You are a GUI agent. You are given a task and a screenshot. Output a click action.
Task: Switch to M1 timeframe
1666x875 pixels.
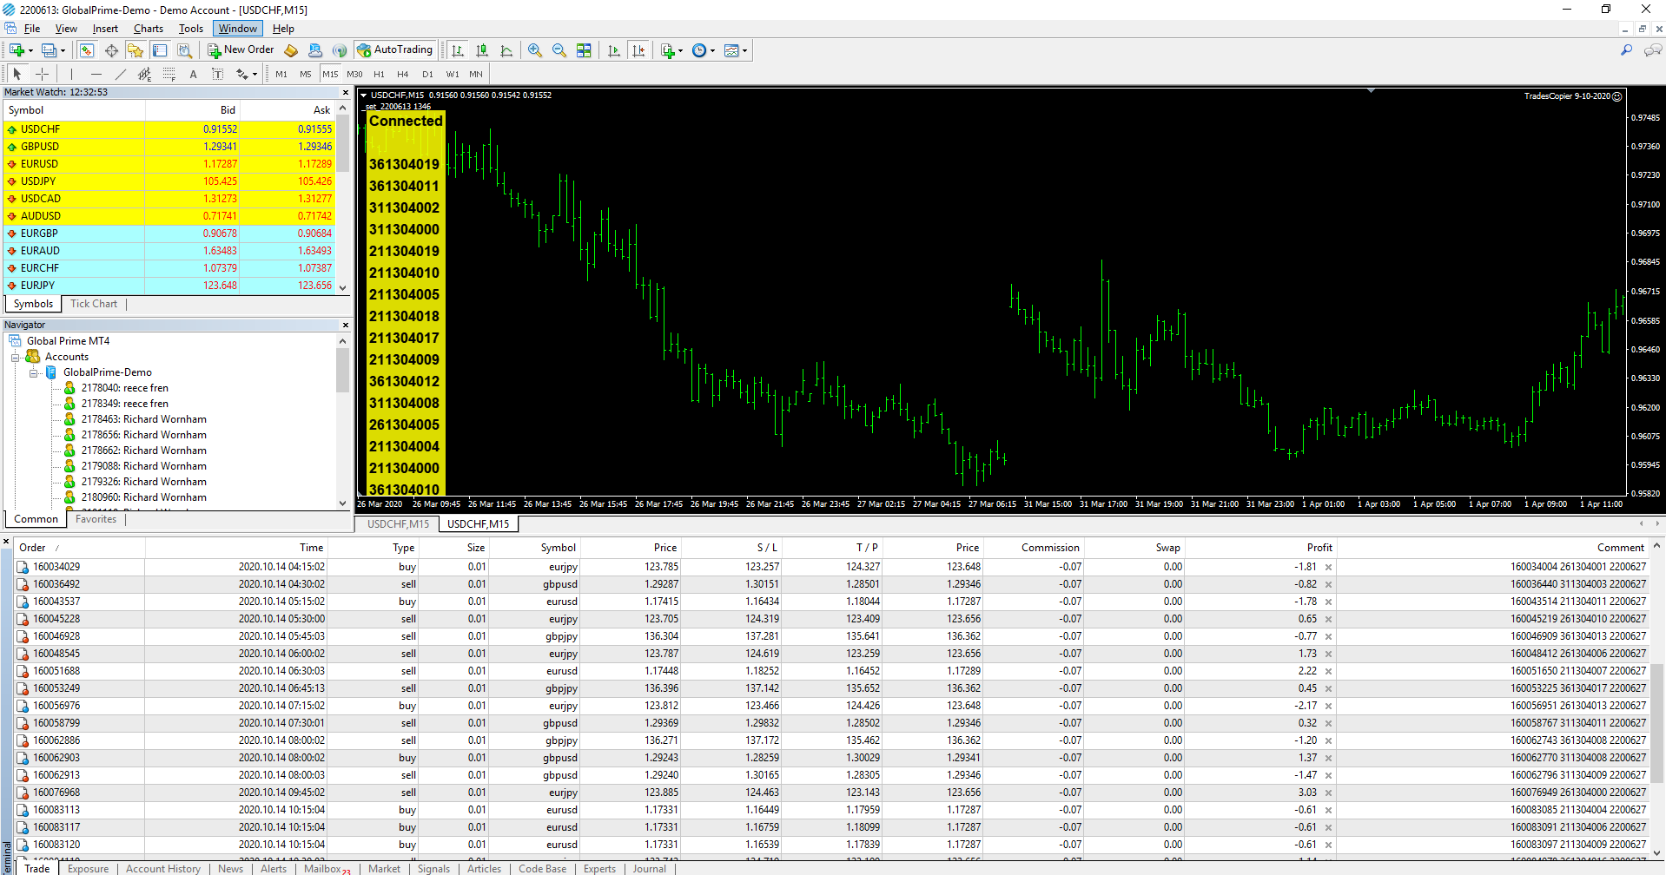pyautogui.click(x=281, y=74)
